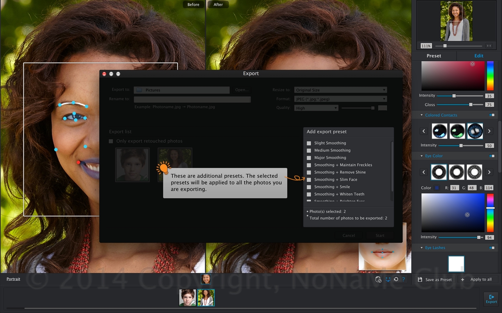Select the white Eye Lashes thumbnail
This screenshot has width=502, height=313.
pyautogui.click(x=456, y=264)
